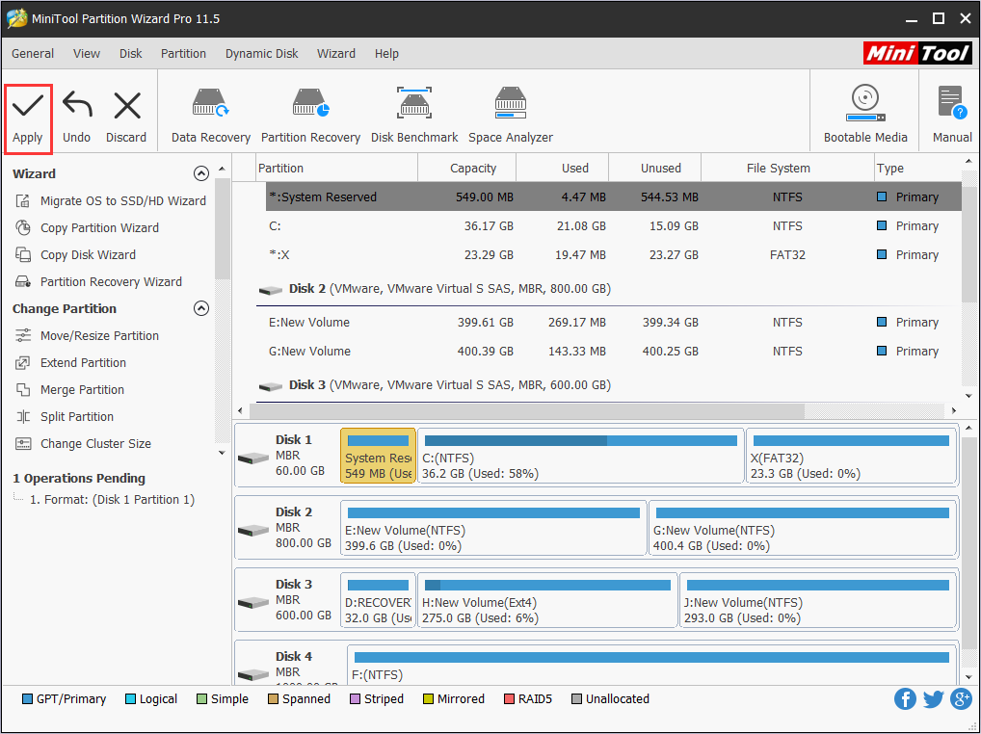Choose Move/Resize Partition
Screen dimensions: 981x734
coord(87,336)
